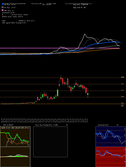Click the 10.91 price level label

(122, 97)
